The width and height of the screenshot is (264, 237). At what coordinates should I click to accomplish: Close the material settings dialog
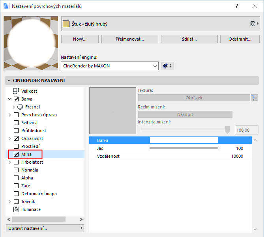pyautogui.click(x=255, y=6)
